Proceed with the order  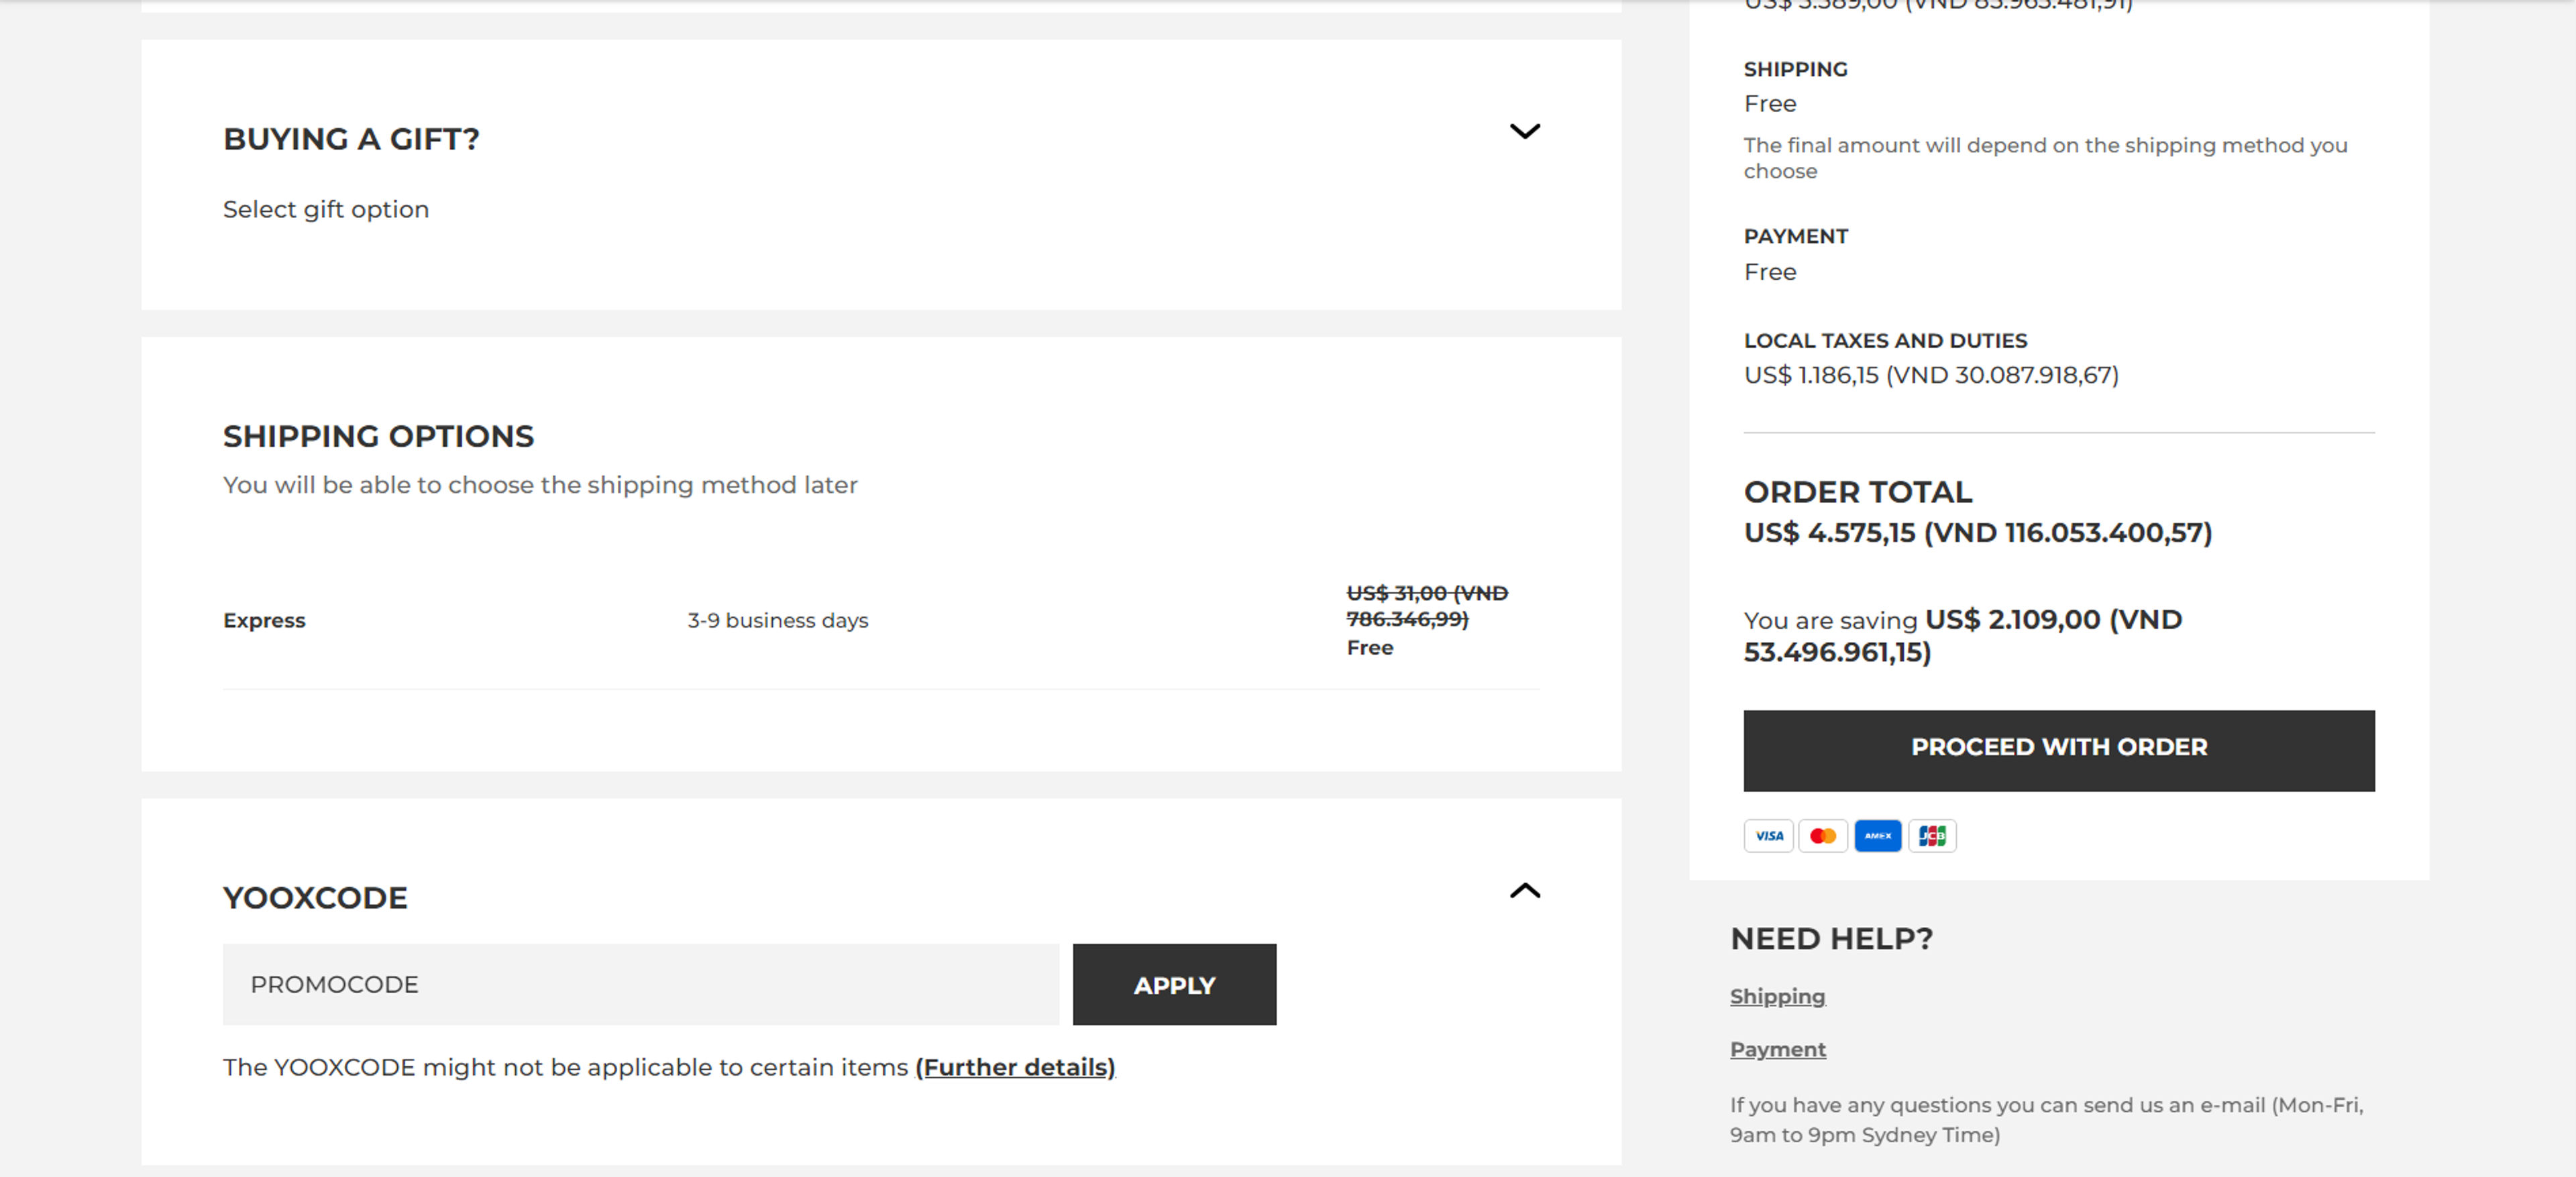[2059, 751]
